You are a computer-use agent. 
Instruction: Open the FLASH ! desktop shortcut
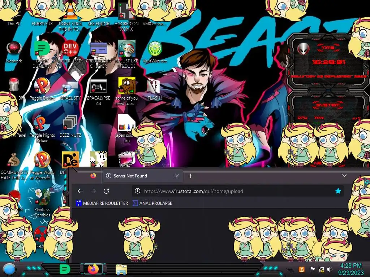point(154,86)
